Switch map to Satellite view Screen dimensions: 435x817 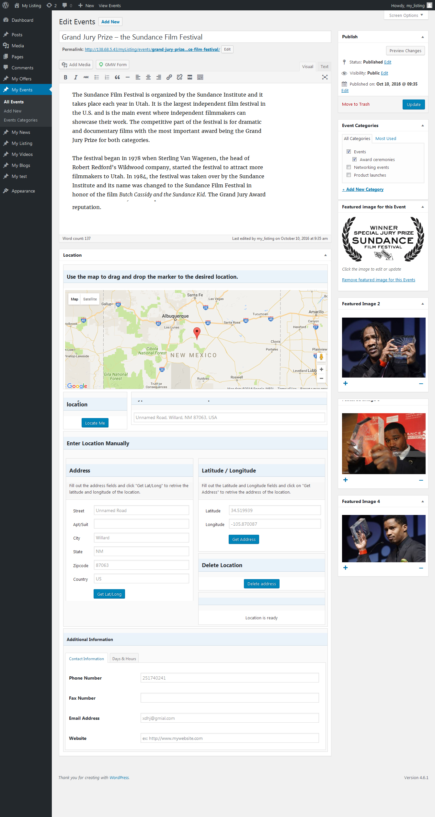tap(90, 299)
